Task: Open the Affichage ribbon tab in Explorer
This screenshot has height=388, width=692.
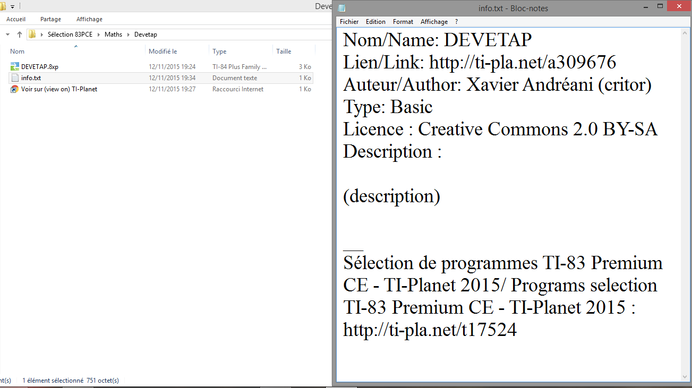Action: tap(89, 19)
